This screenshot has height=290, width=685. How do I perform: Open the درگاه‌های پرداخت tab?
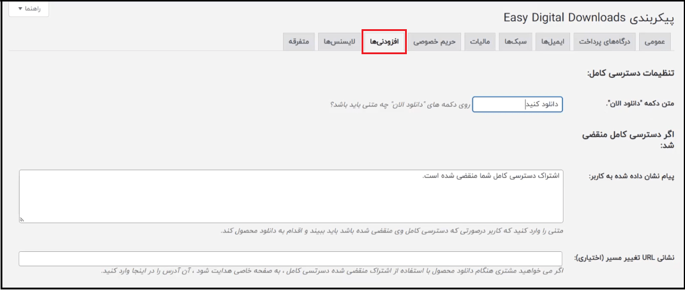click(x=605, y=42)
